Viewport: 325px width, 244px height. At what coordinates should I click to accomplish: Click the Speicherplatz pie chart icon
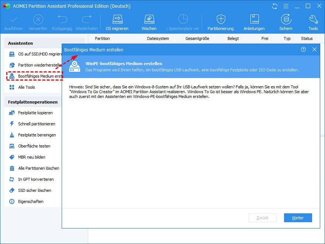[183, 19]
